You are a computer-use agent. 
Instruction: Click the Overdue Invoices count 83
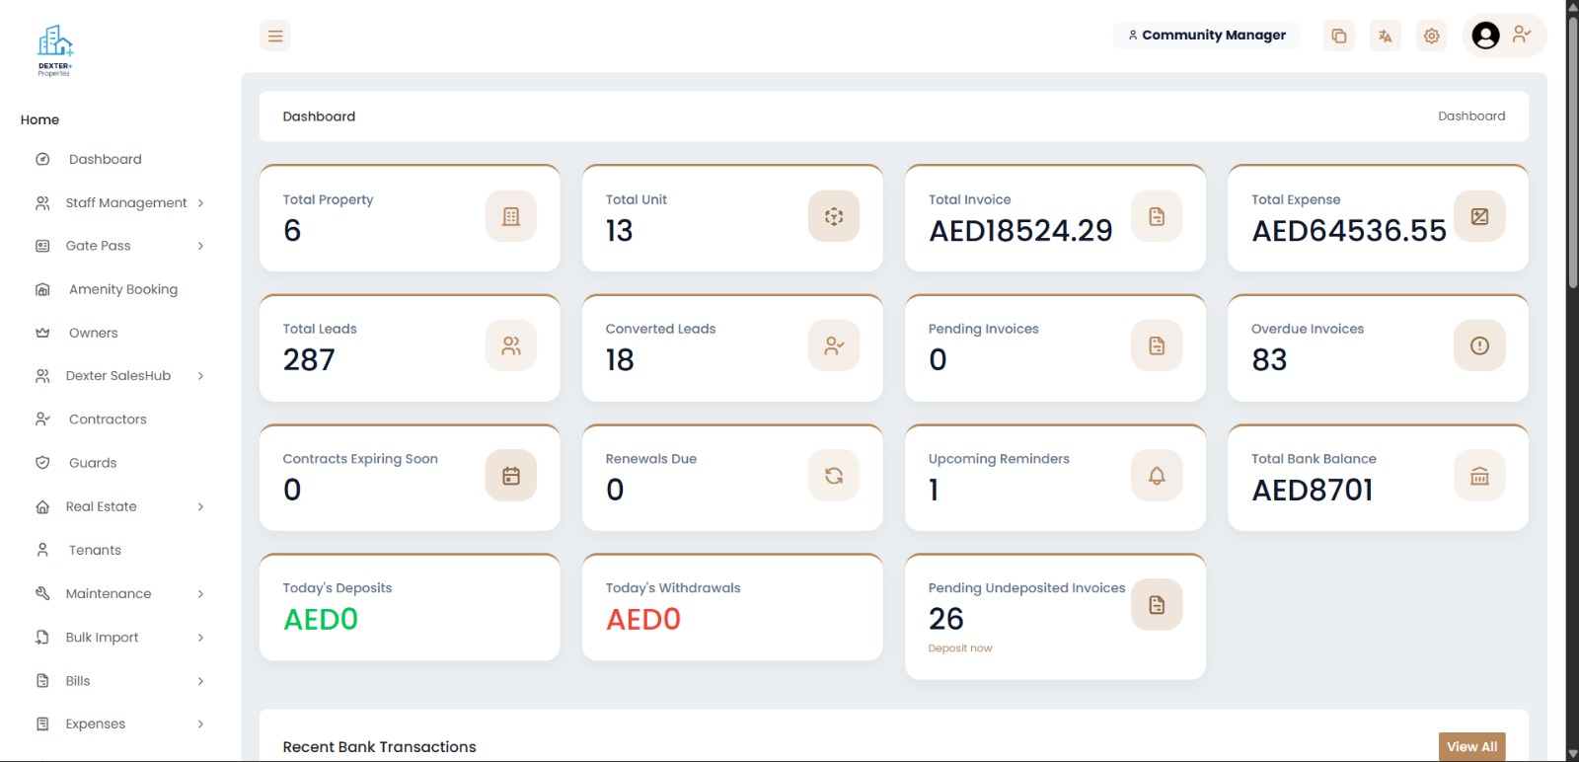click(x=1269, y=360)
